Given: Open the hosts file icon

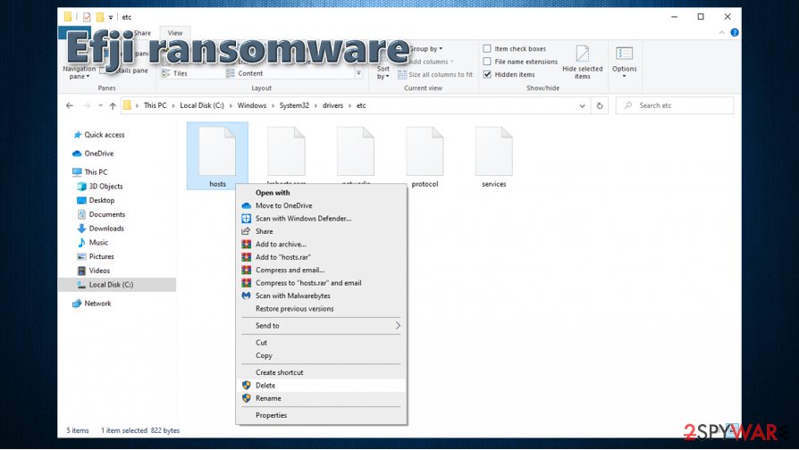Looking at the screenshot, I should coord(217,151).
